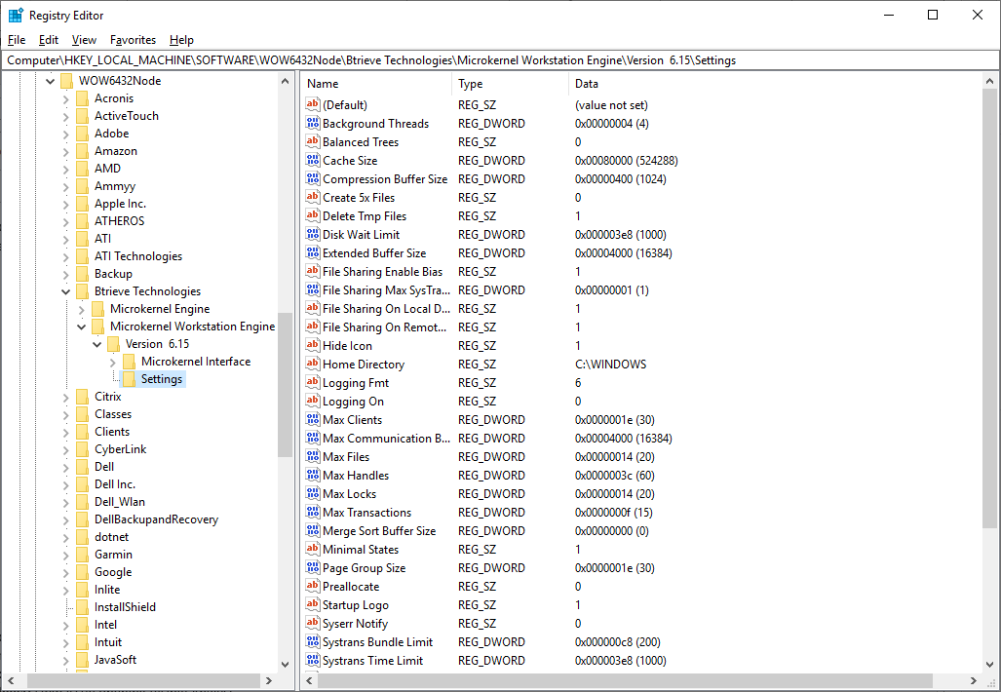Collapse the Microkernel Workstation Engine key
The height and width of the screenshot is (692, 1001).
[81, 327]
